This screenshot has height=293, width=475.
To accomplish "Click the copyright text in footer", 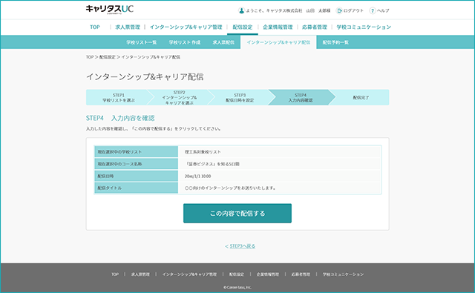I will pyautogui.click(x=237, y=287).
